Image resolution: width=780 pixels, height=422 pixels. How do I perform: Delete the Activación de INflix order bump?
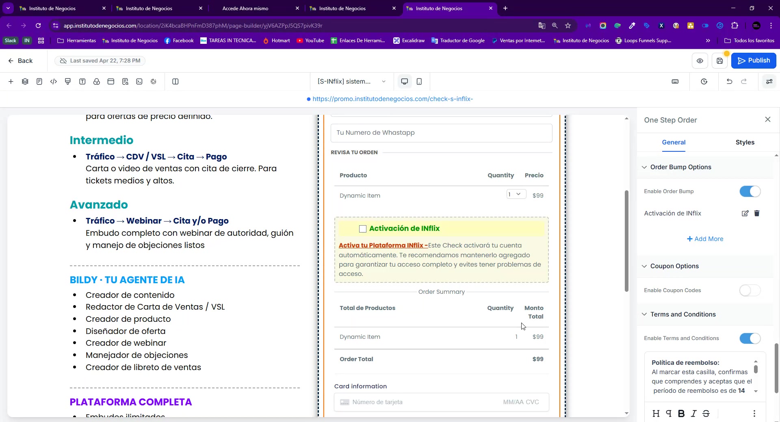pos(757,213)
